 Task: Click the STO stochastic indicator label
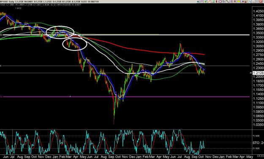pyautogui.click(x=256, y=143)
